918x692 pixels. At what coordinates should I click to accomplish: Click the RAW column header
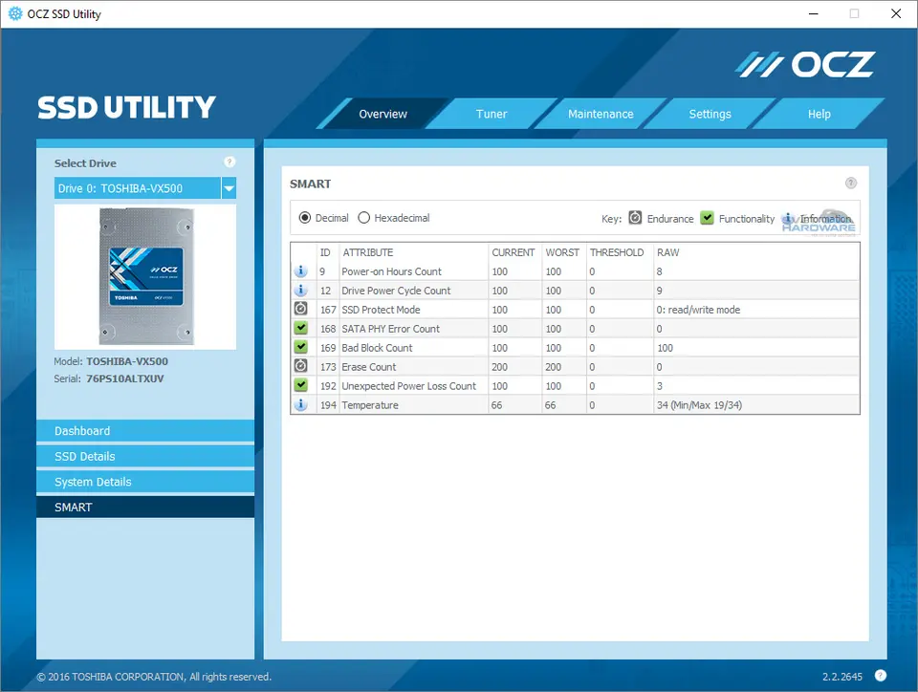point(668,252)
